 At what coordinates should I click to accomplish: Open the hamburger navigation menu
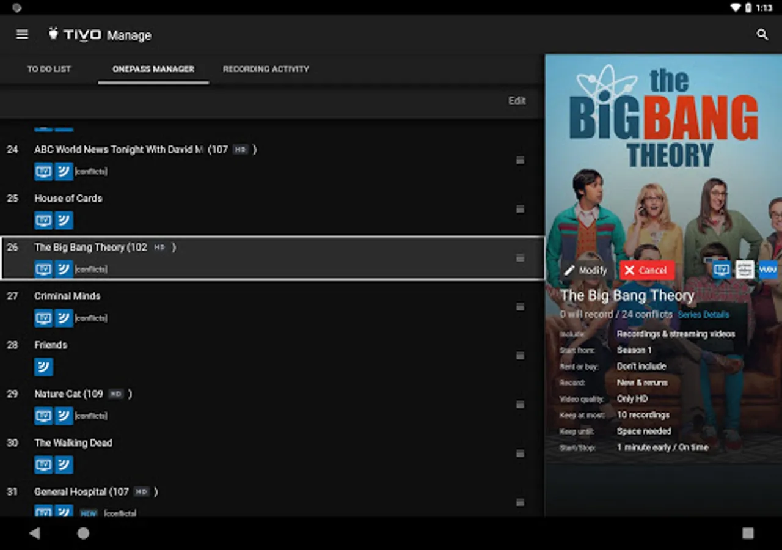22,34
